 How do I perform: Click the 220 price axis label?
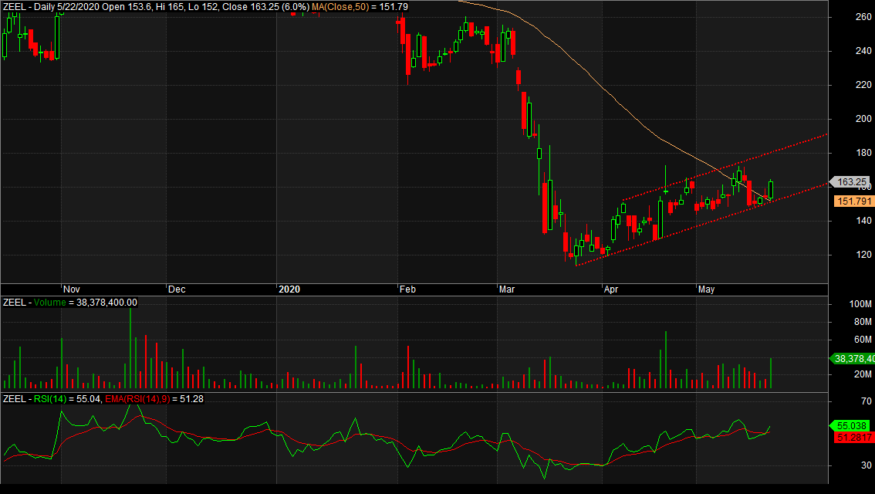pyautogui.click(x=863, y=85)
